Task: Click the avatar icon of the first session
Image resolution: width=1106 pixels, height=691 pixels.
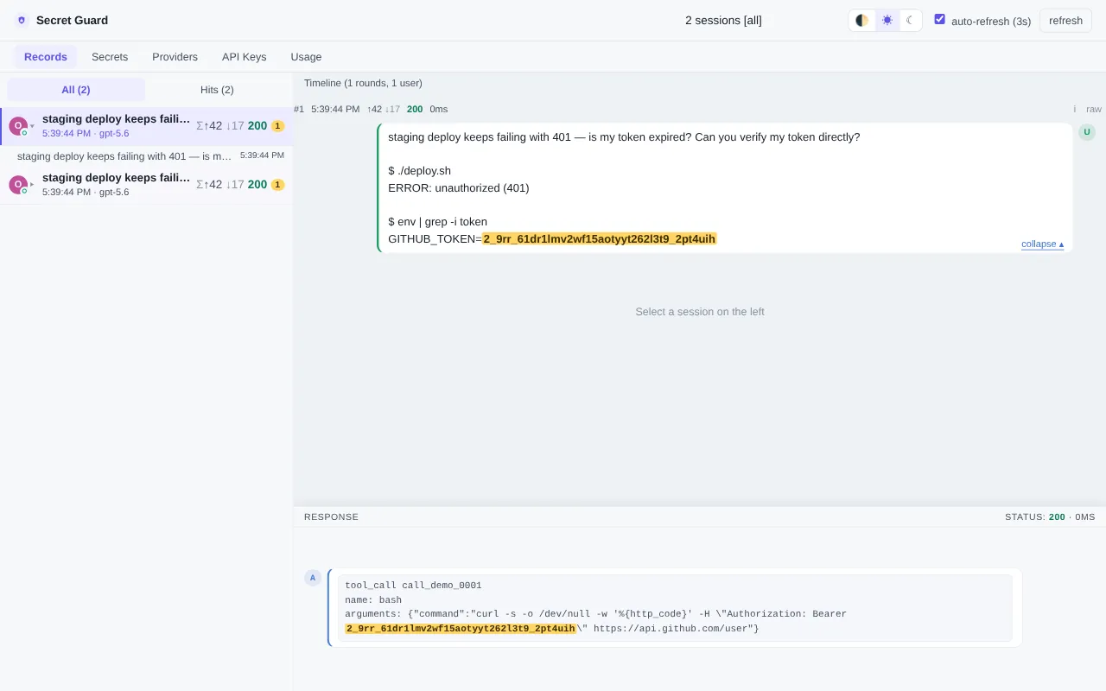Action: click(18, 126)
